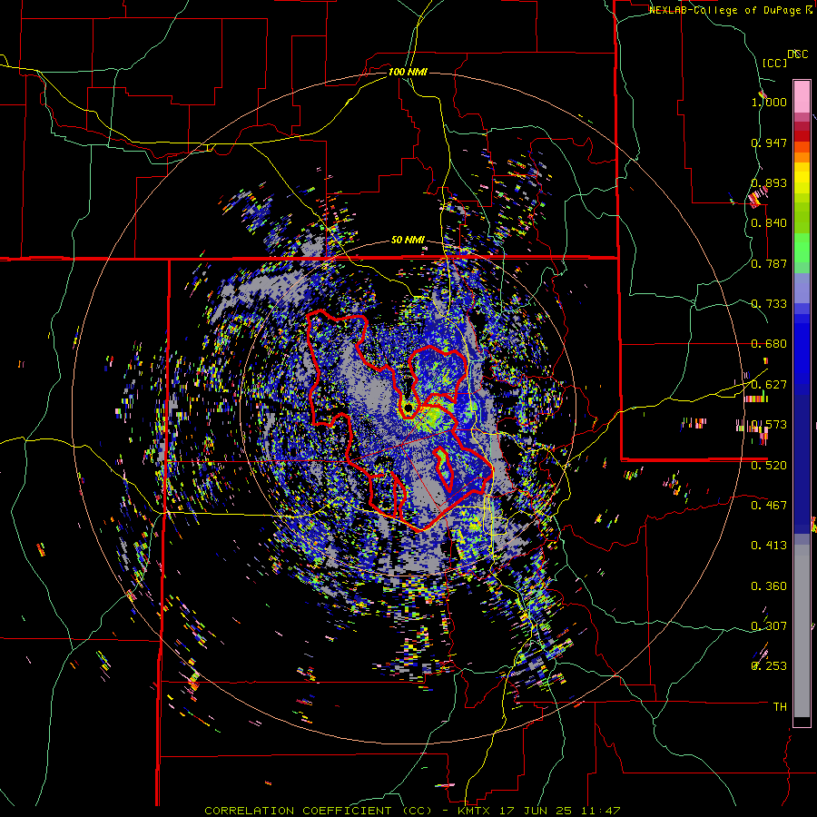Click the 0.787 legend value

tap(769, 263)
